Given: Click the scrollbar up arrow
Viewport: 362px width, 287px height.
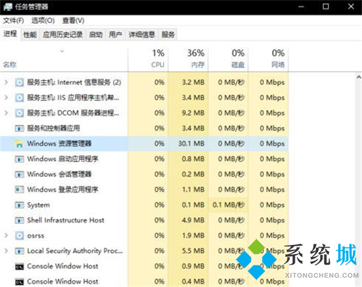Looking at the screenshot, I should coord(359,77).
